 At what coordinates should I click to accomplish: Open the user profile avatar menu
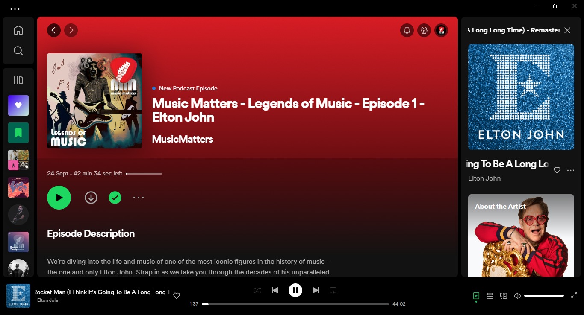click(441, 30)
